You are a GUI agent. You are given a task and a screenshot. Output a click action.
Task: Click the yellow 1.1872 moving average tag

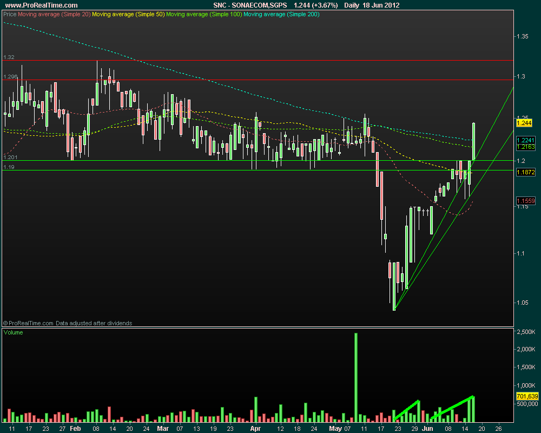click(526, 172)
